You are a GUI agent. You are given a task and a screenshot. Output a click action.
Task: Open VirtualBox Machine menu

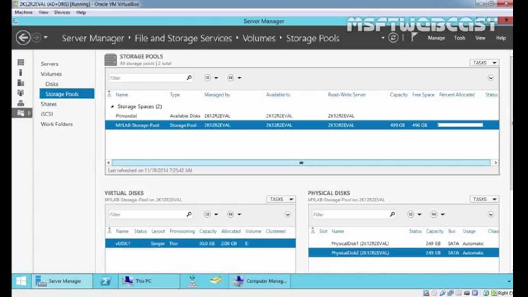click(24, 12)
